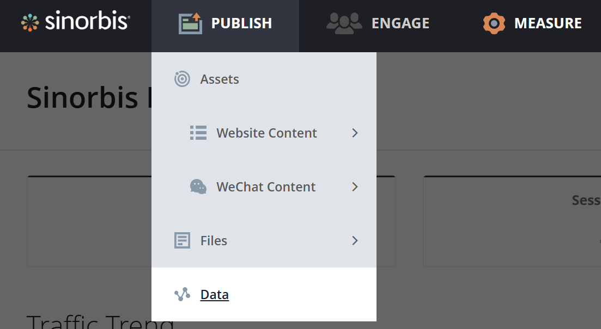Click the sinorbis wordmark text
Screen dimensions: 601x329
(87, 22)
